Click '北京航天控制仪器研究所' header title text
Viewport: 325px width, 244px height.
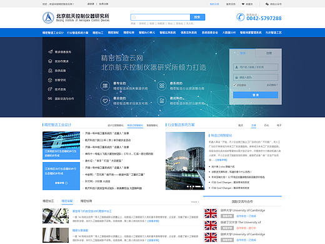[82, 16]
